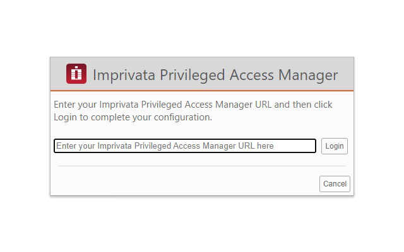Click the red Imprivata logo icon
Viewport: 404px width, 252px height.
click(x=76, y=74)
